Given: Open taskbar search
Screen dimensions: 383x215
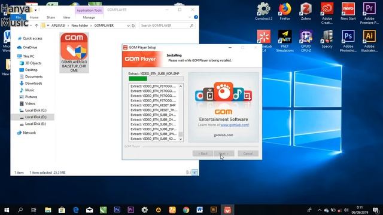Looking at the screenshot, I should click(20, 210).
